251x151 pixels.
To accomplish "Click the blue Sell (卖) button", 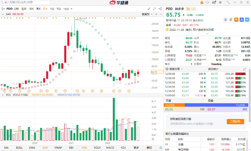I will pyautogui.click(x=242, y=20).
